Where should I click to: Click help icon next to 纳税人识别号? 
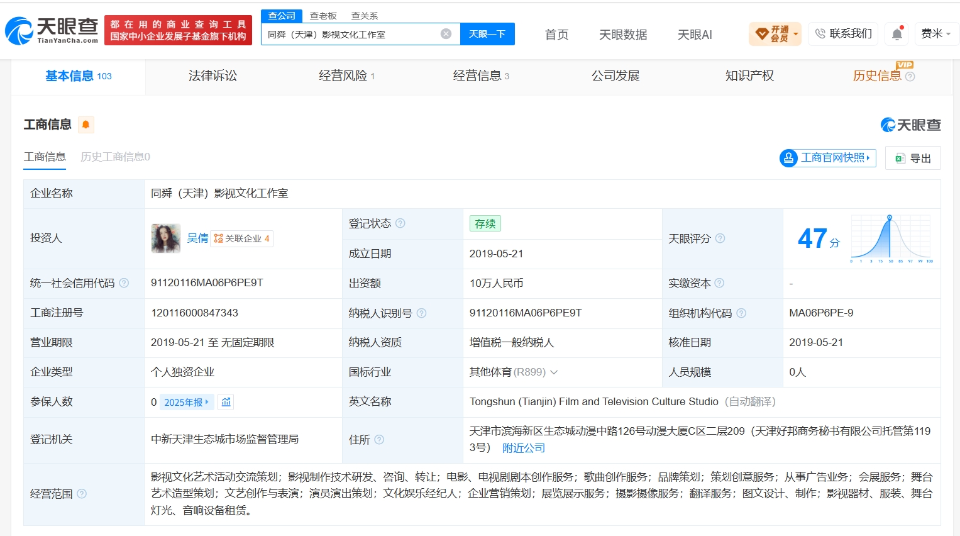(x=422, y=313)
